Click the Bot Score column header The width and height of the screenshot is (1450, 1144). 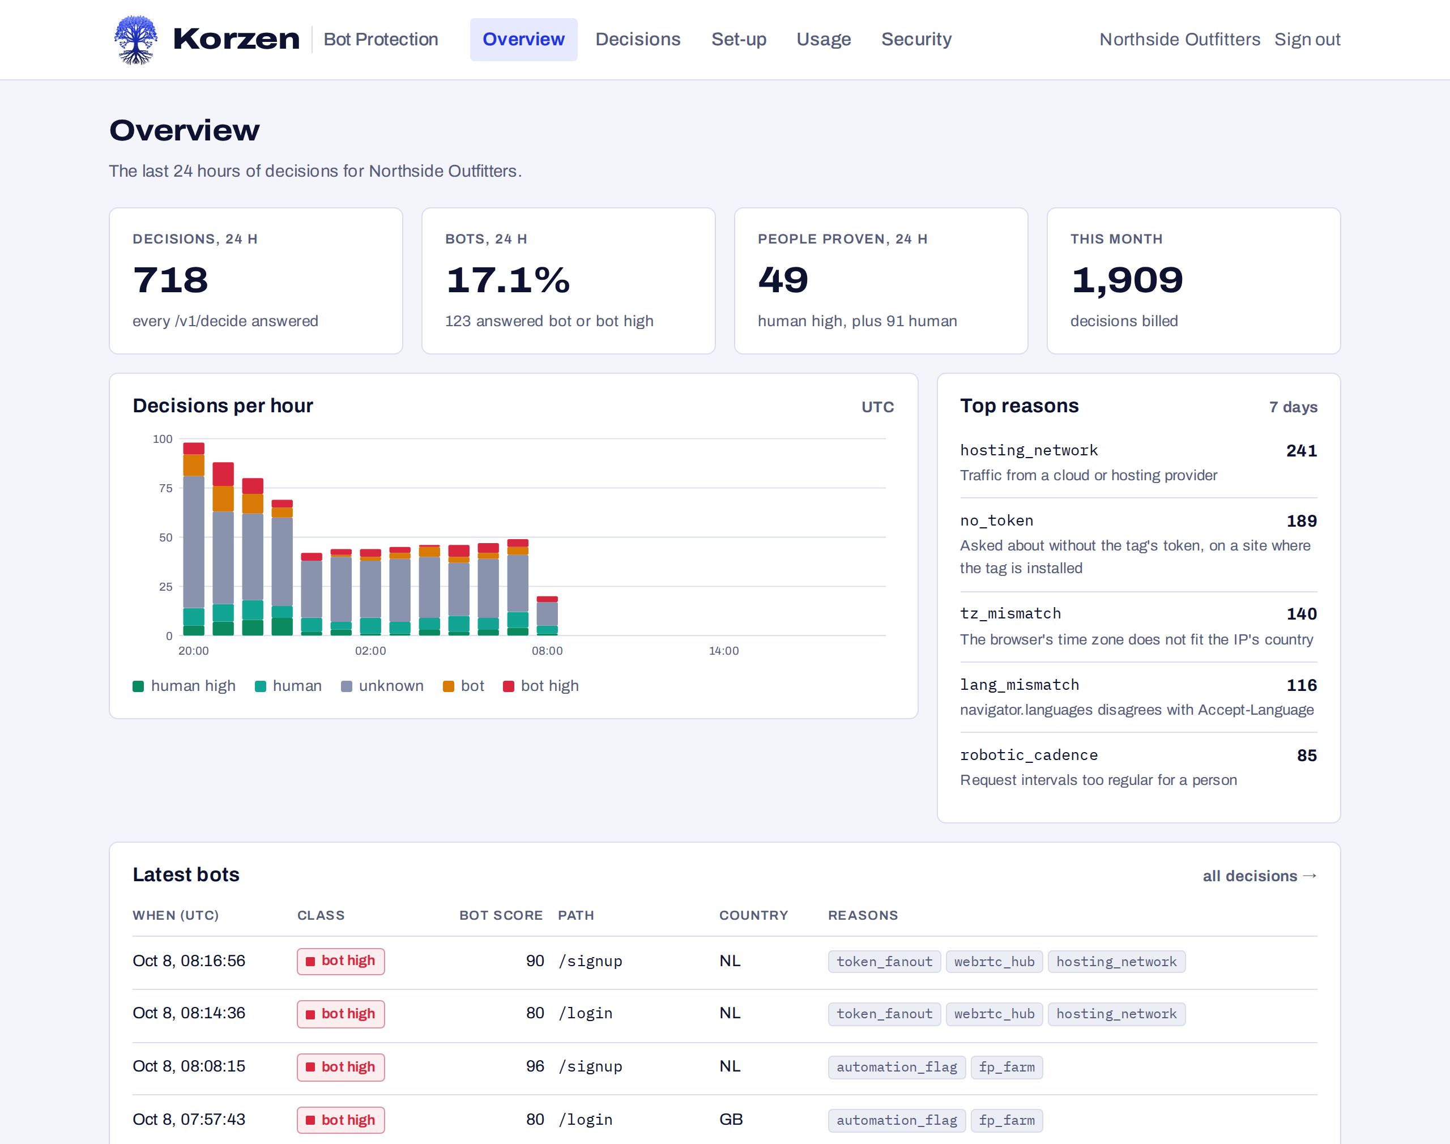501,916
